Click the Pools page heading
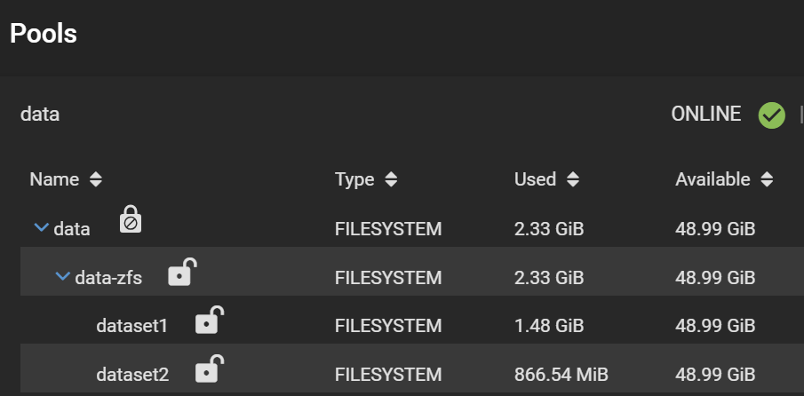The width and height of the screenshot is (804, 396). tap(43, 34)
